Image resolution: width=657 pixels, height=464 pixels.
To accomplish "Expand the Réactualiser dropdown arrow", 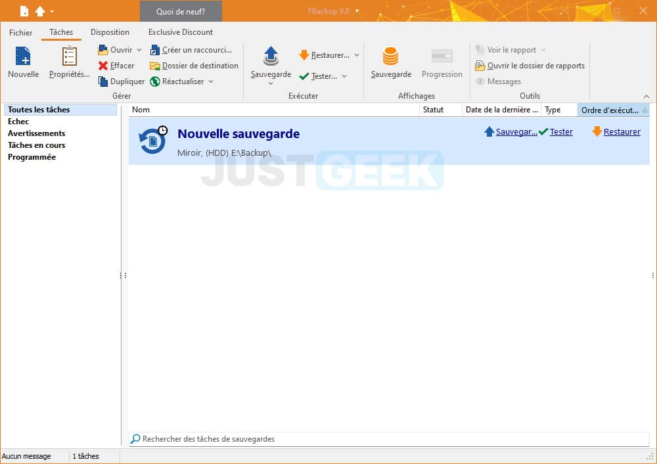I will (x=211, y=81).
